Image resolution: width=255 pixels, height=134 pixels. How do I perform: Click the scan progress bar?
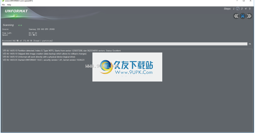(125, 44)
